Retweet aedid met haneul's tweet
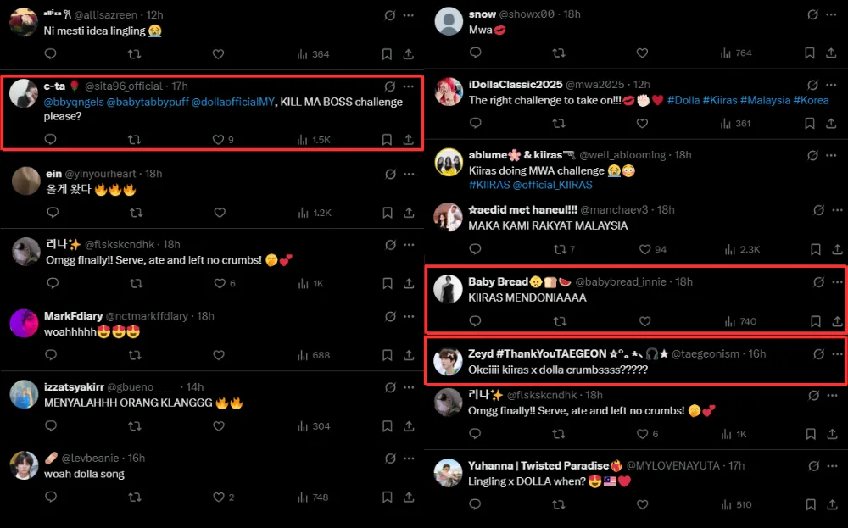The image size is (848, 528). click(x=559, y=249)
